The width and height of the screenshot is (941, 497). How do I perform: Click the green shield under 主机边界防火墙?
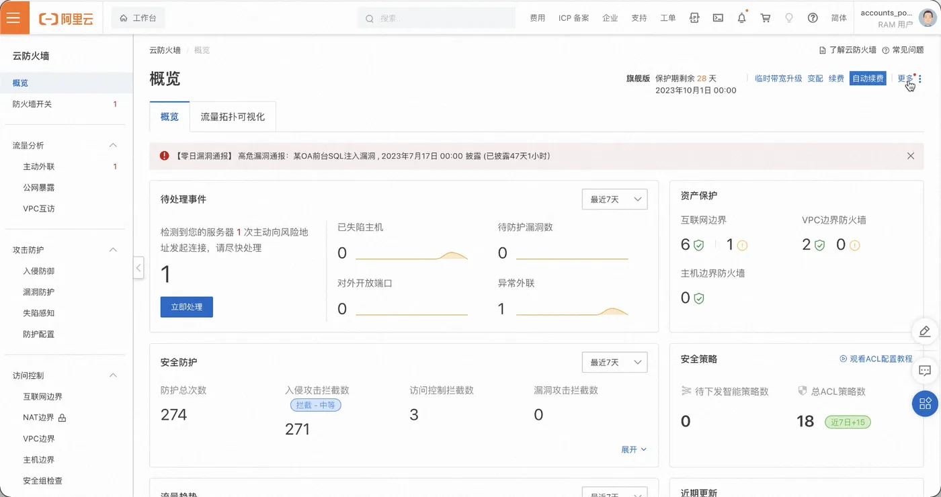698,298
